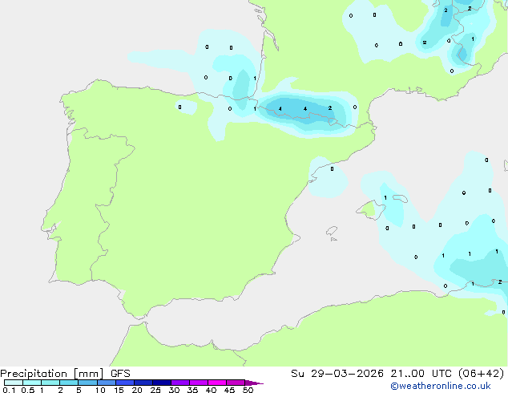Select the 5 to 10 mm legend swatch
508x393 pixels.
coord(87,383)
